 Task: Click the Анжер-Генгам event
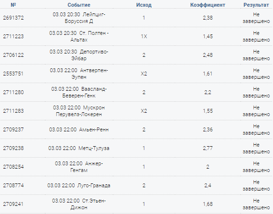(79, 167)
